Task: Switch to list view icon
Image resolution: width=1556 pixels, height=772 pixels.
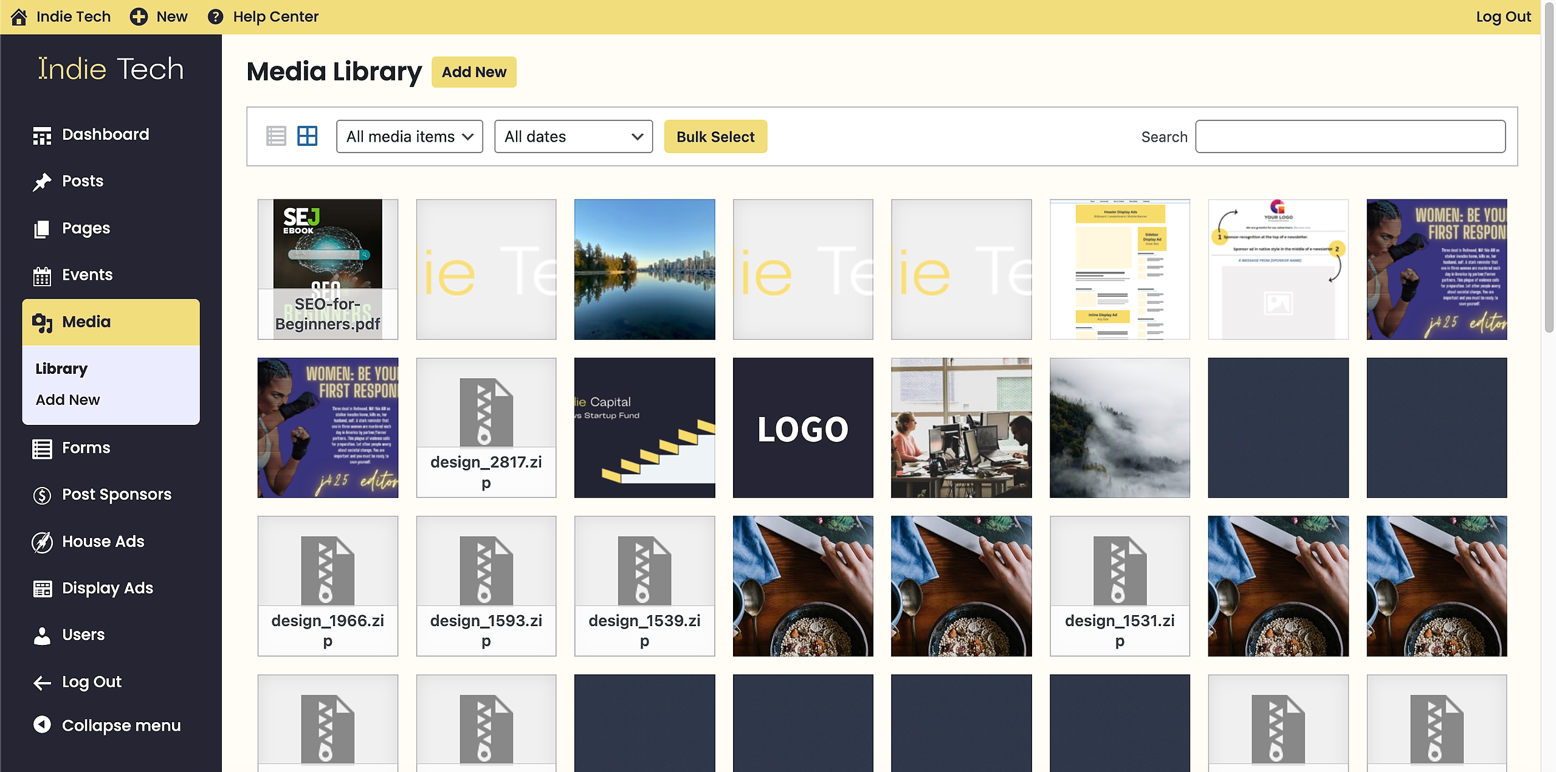Action: click(x=276, y=136)
